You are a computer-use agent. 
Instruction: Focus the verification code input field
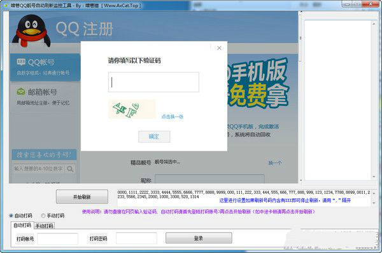point(153,82)
